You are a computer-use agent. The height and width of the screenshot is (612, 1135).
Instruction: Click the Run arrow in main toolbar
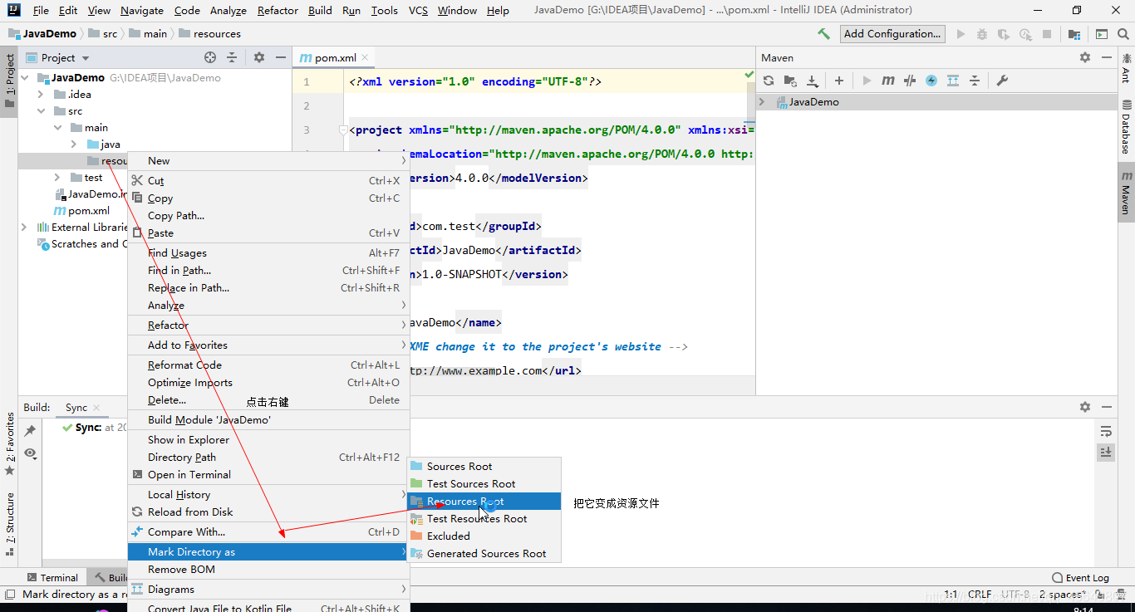point(961,34)
